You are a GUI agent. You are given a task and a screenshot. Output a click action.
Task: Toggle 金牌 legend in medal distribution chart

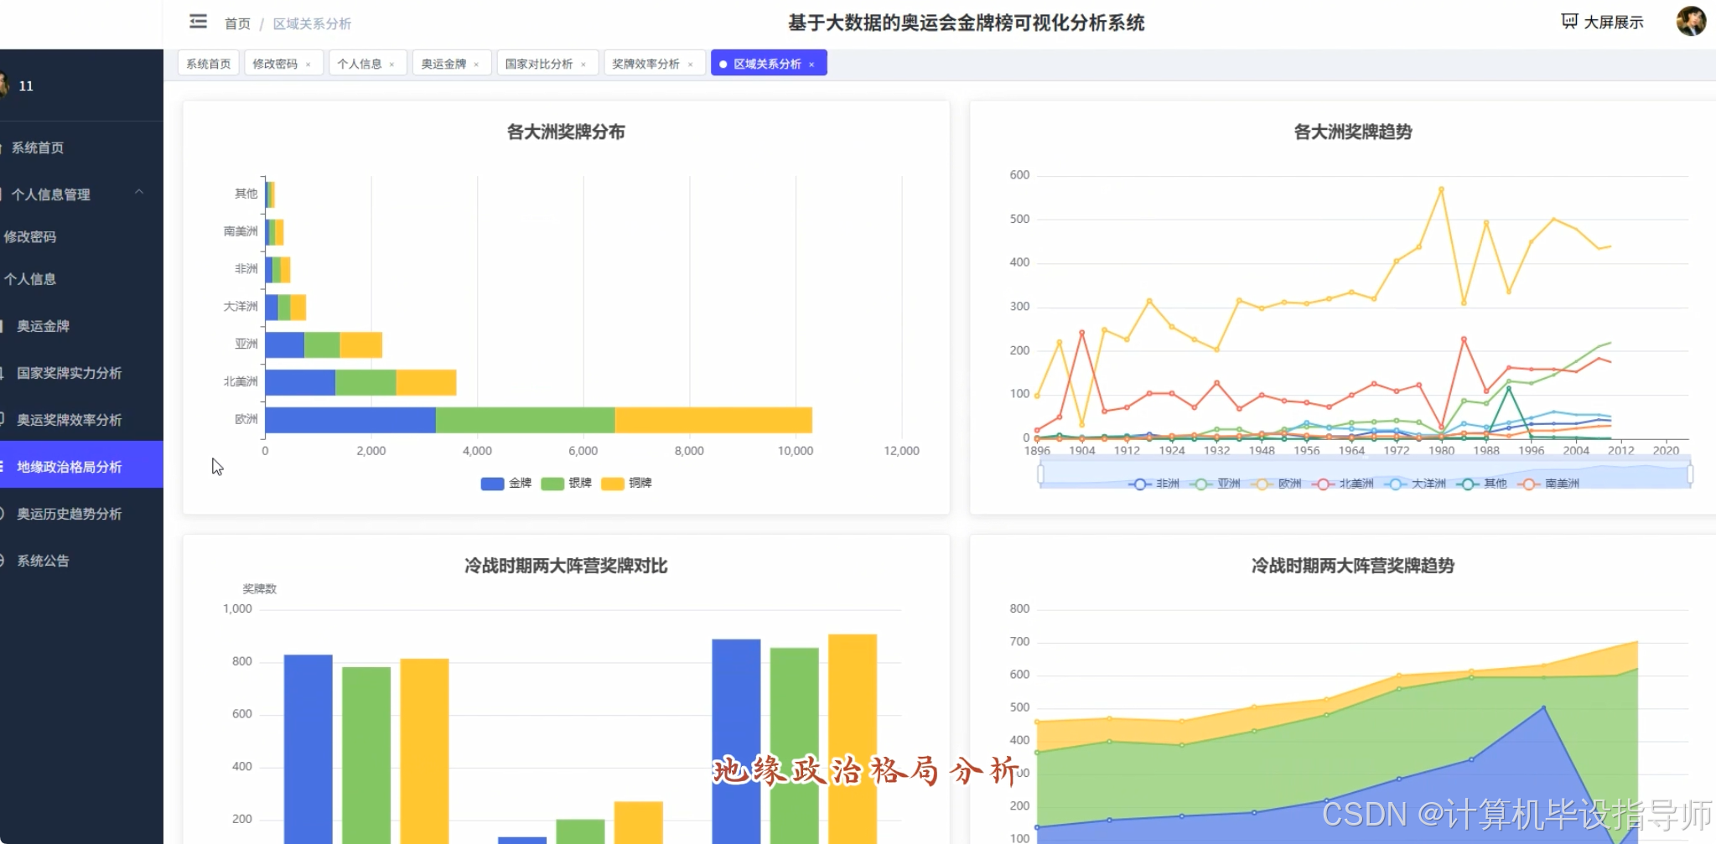[x=506, y=483]
